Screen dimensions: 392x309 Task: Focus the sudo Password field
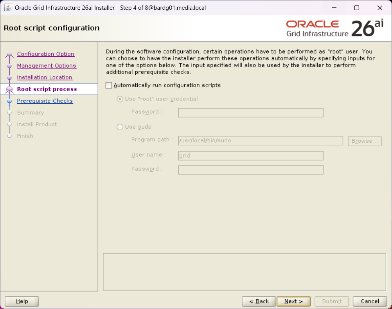(251, 170)
